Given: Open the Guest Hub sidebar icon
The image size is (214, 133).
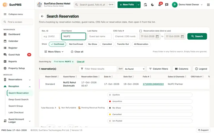Looking at the screenshot, I should click(x=5, y=55).
